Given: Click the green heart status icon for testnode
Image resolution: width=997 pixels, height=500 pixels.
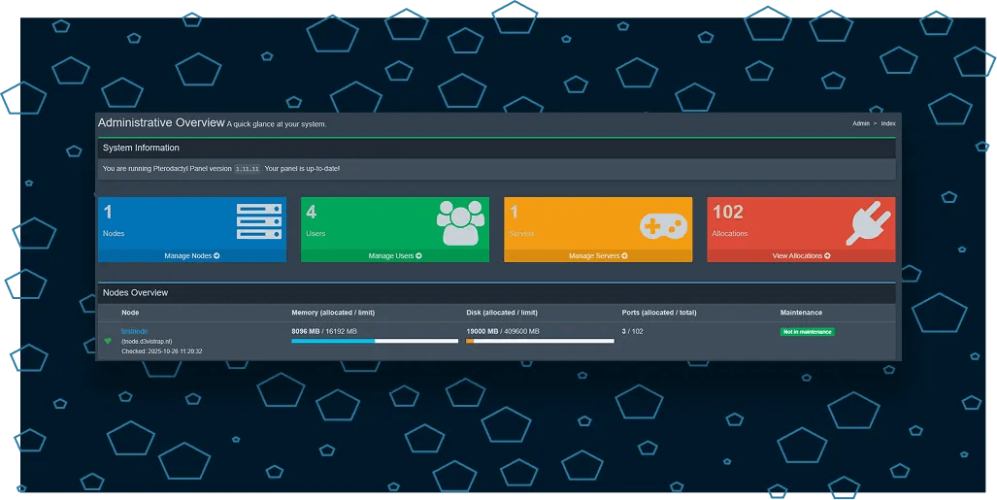Looking at the screenshot, I should point(108,341).
